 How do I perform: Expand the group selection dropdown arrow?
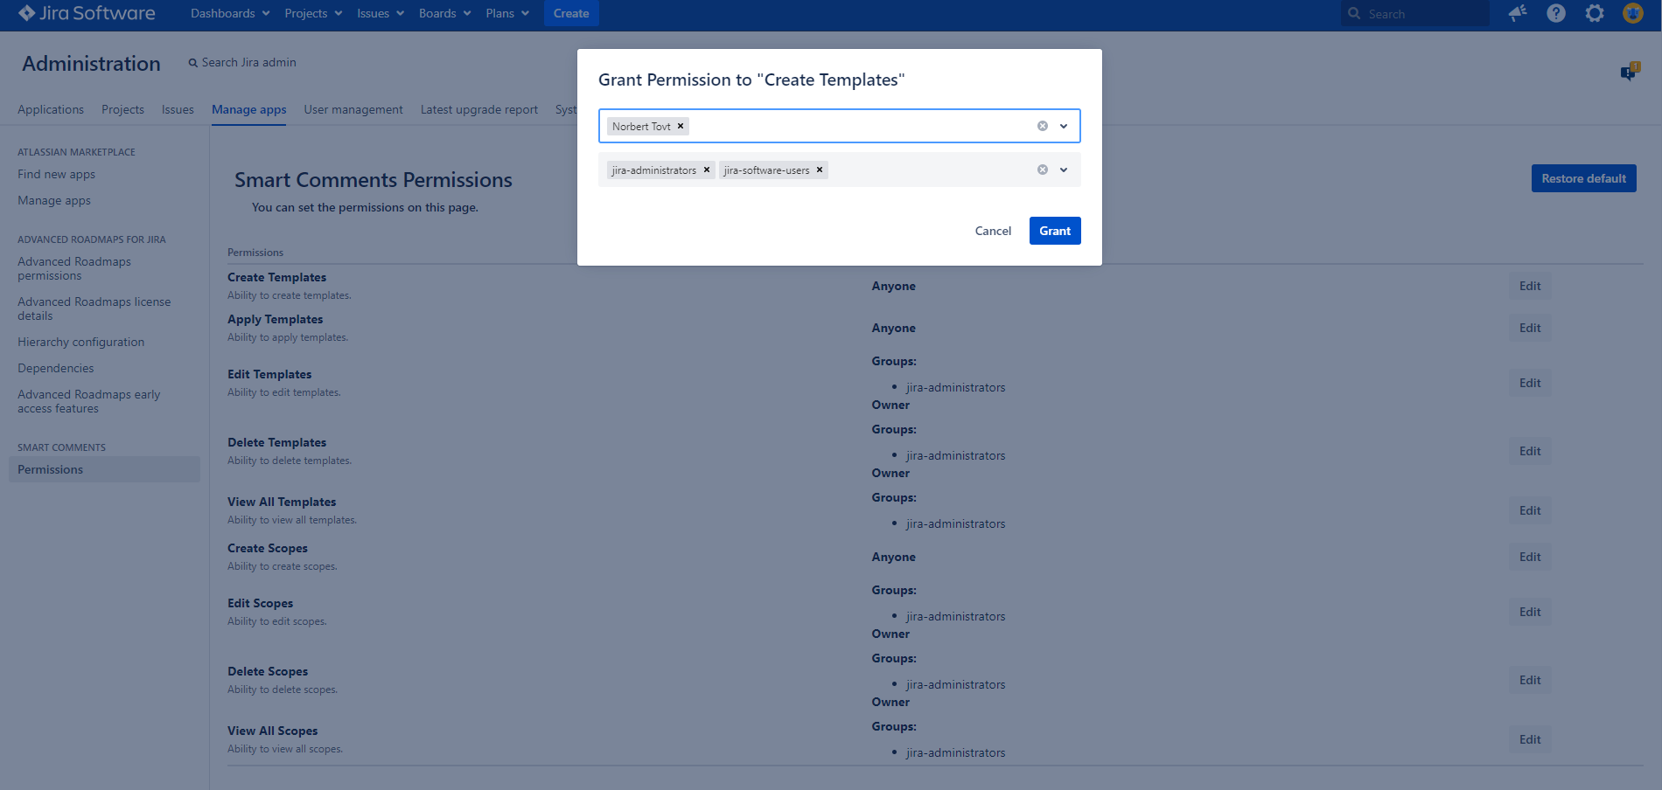click(1064, 170)
